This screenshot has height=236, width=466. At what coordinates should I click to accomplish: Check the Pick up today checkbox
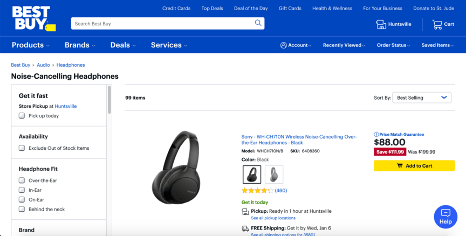point(22,116)
